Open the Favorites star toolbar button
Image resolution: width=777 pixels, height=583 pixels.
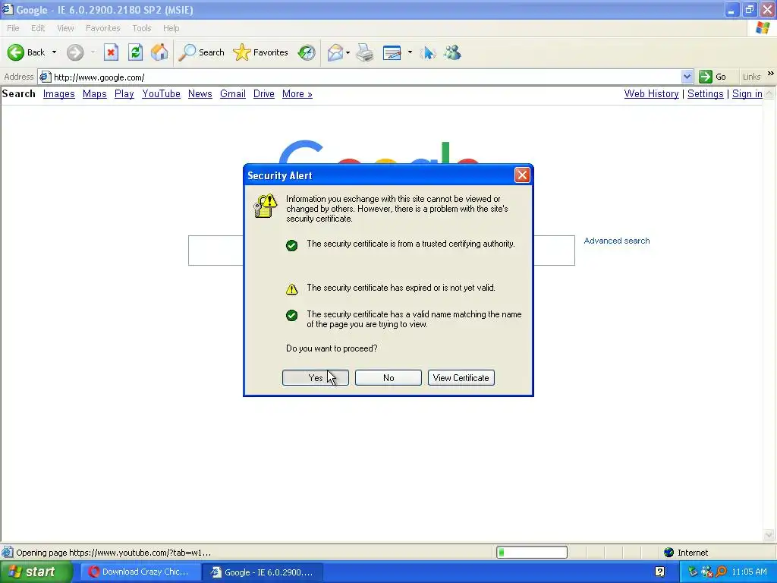pos(261,52)
